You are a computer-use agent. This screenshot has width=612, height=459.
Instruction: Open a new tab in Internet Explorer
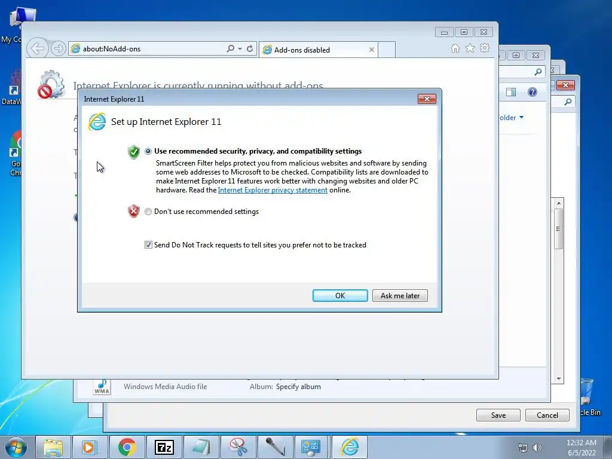click(x=387, y=50)
